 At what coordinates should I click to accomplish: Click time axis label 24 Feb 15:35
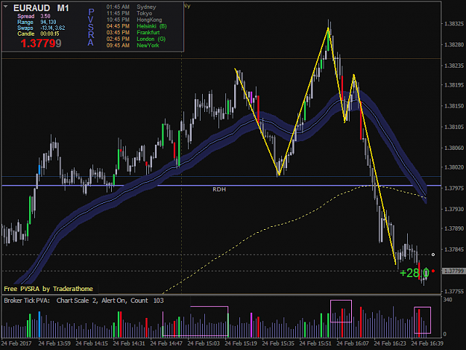click(x=278, y=343)
